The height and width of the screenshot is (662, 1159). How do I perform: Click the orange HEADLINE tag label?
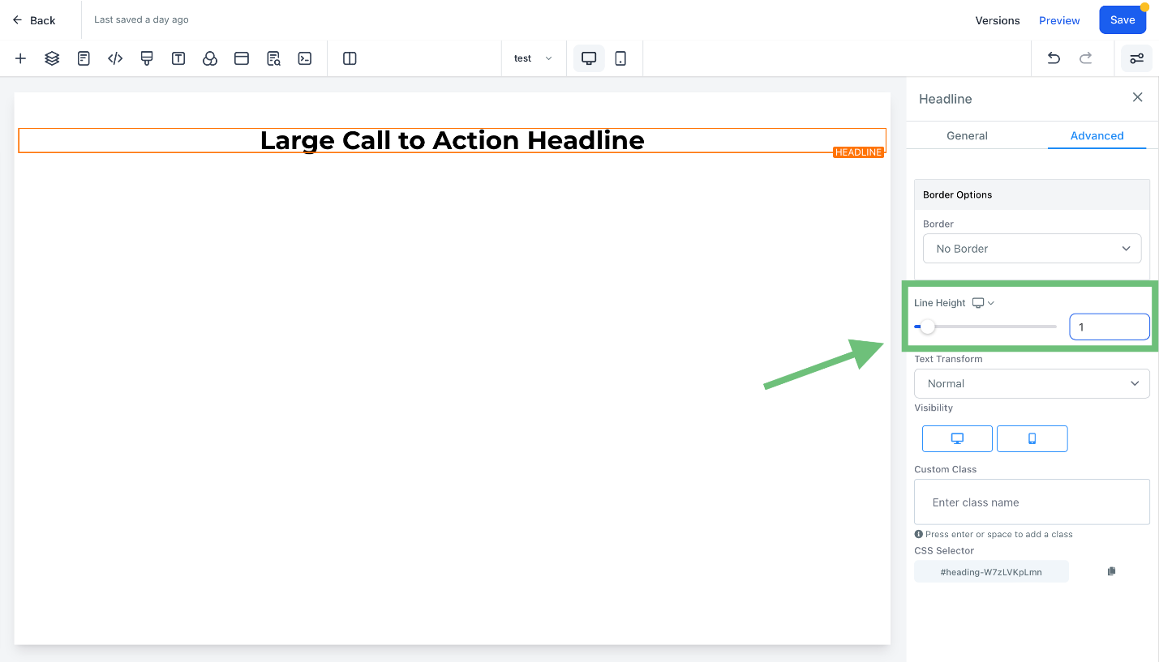[858, 152]
